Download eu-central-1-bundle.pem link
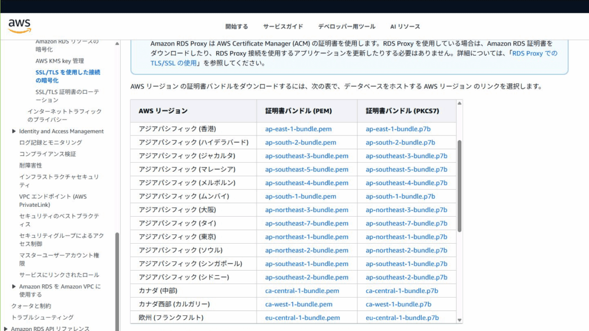The image size is (589, 331). point(303,318)
